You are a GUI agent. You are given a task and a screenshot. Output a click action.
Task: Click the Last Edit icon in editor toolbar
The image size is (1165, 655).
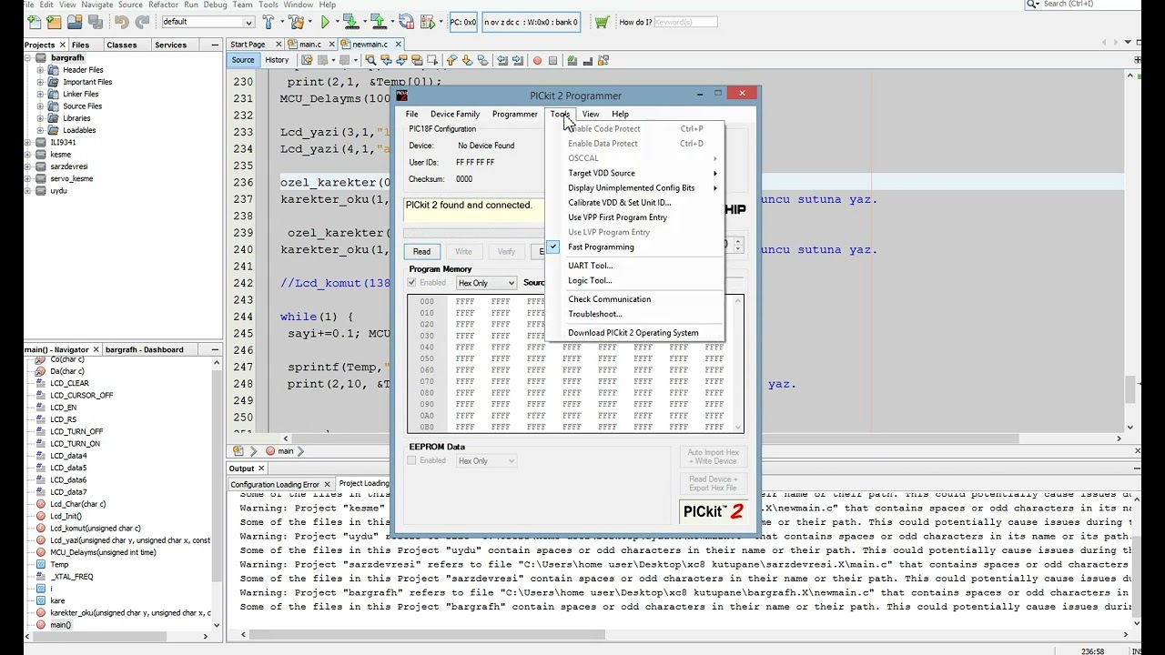pyautogui.click(x=307, y=60)
